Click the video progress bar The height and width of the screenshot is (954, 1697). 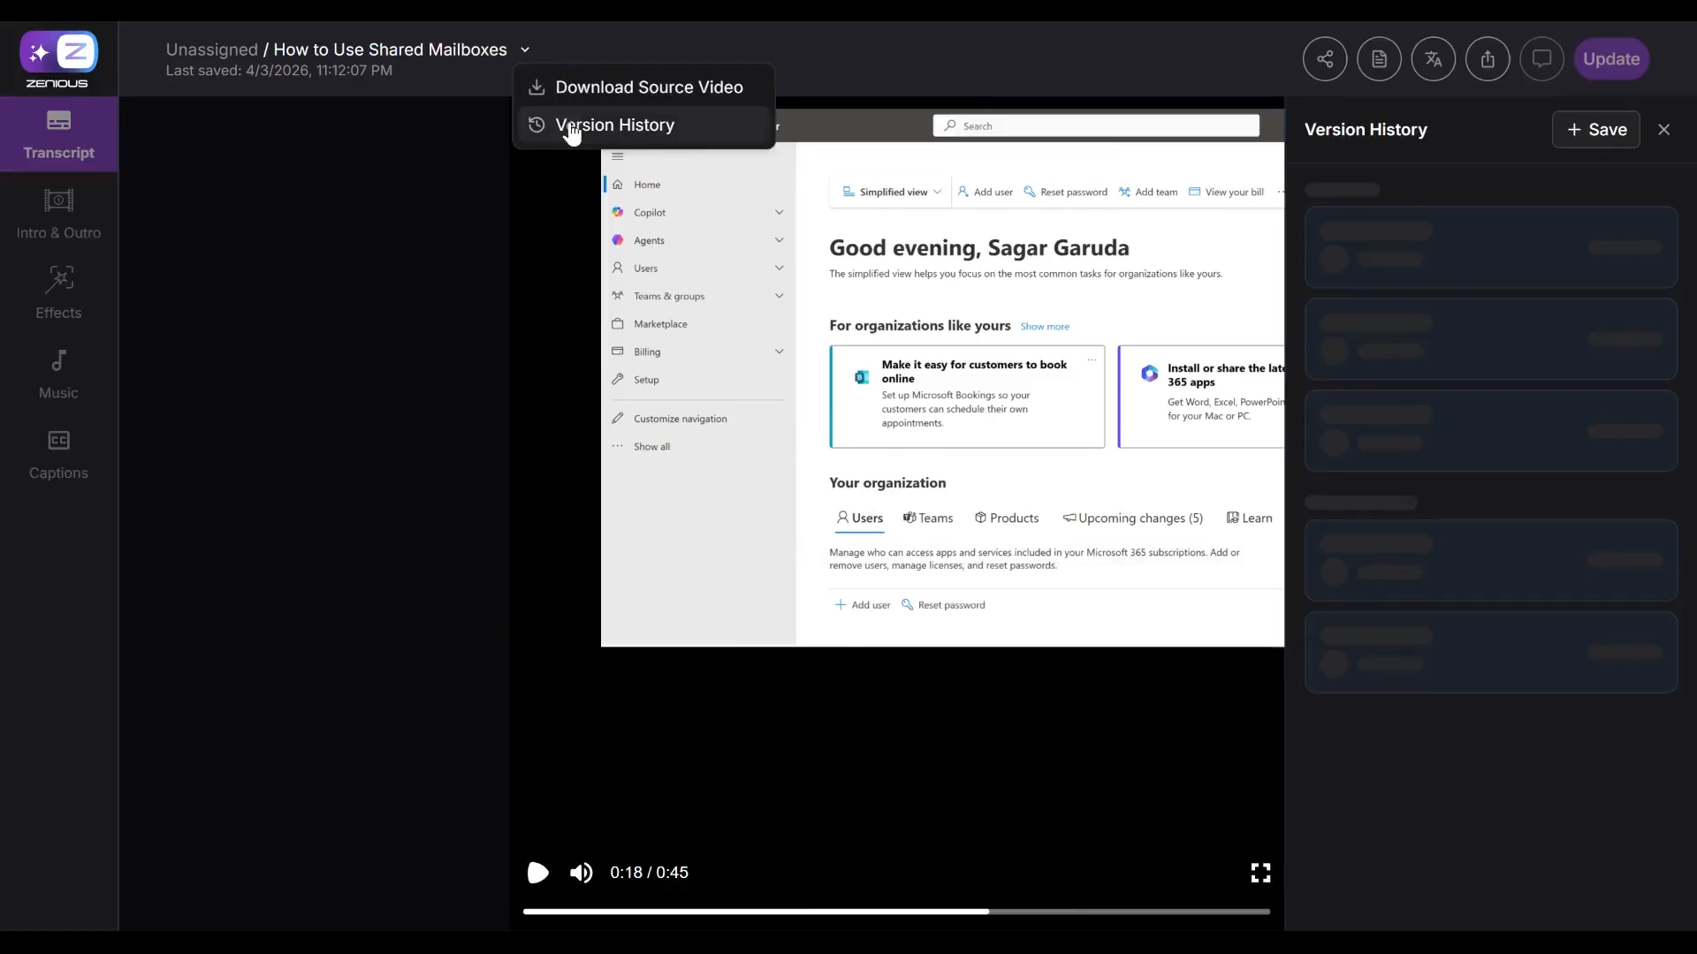(896, 911)
